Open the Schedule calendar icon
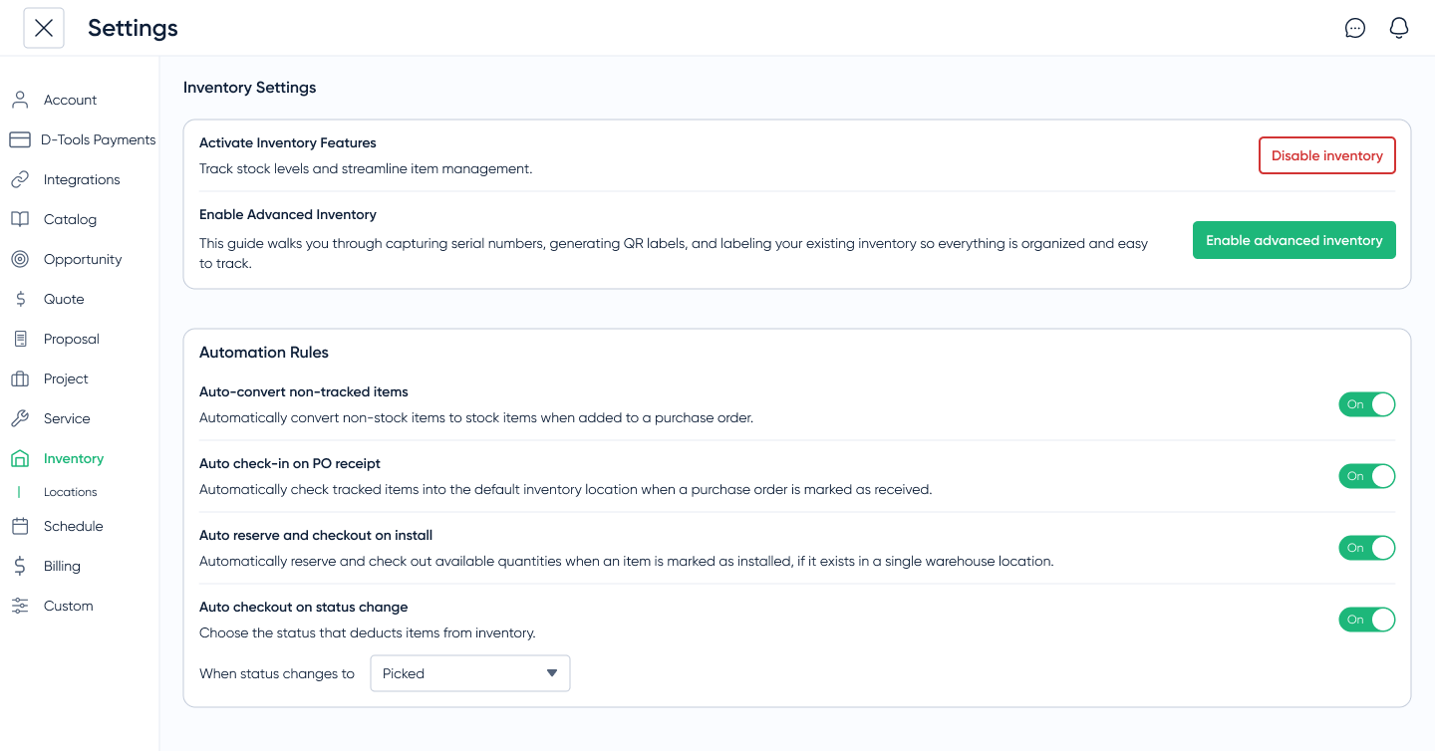The image size is (1435, 751). pos(19,526)
